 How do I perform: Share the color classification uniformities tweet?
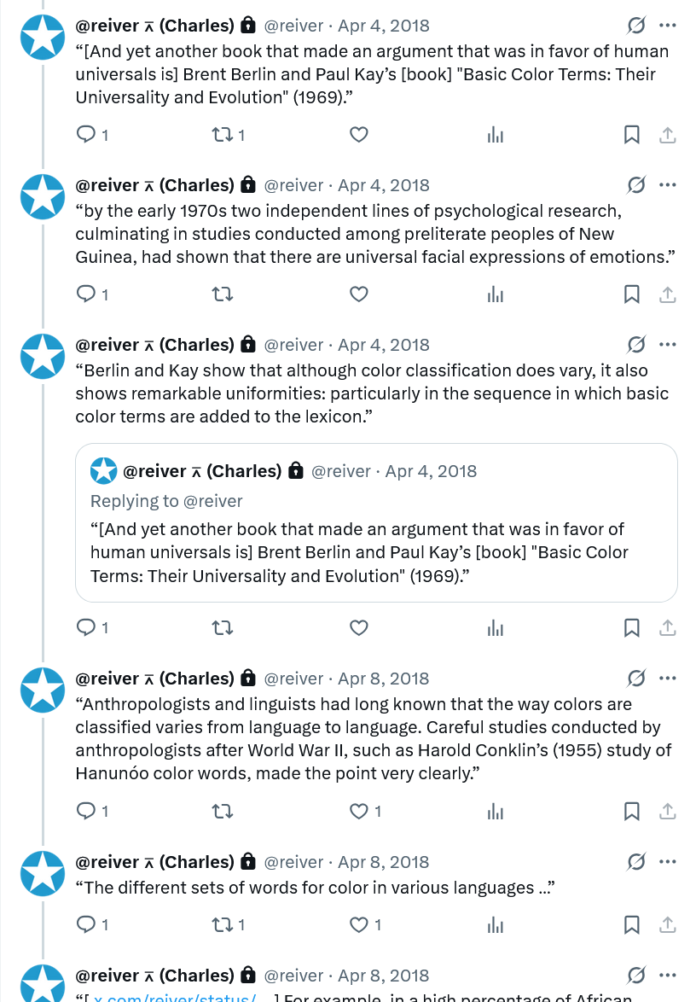(x=668, y=628)
